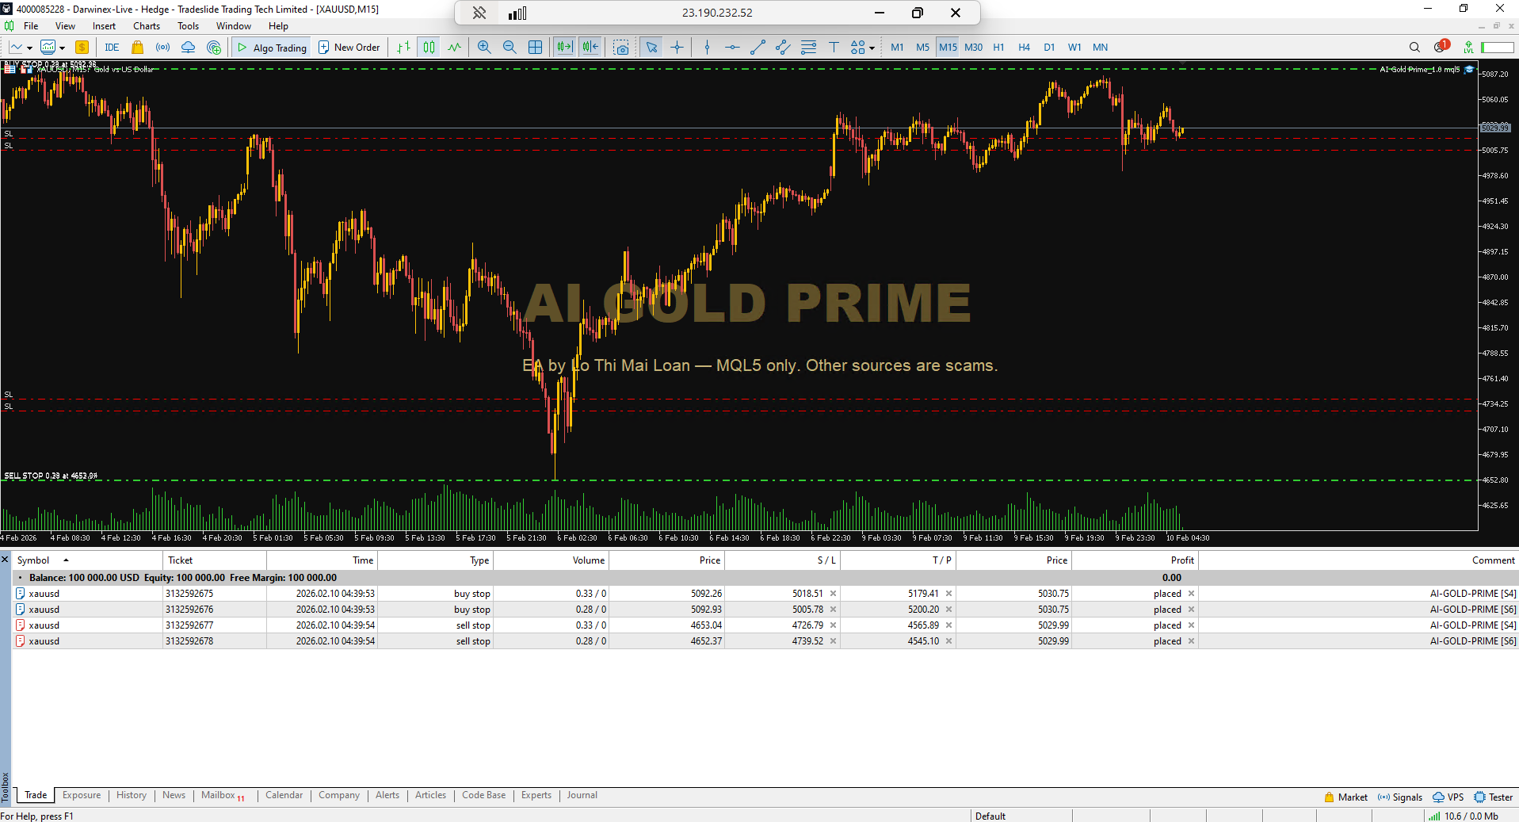
Task: Open the Charts menu
Action: tap(147, 26)
